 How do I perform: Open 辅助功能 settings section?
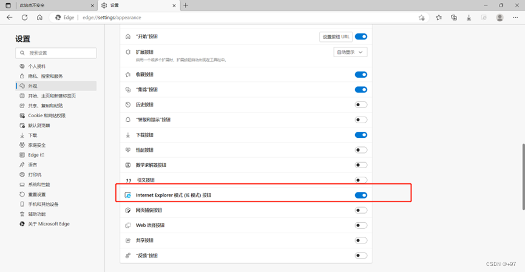tap(56, 214)
